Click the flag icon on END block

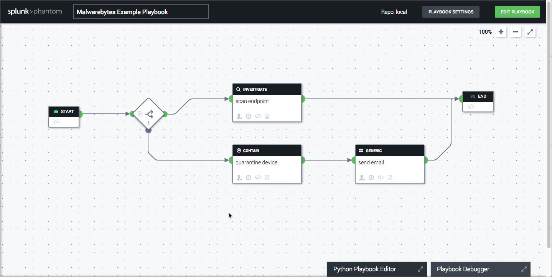click(x=473, y=97)
